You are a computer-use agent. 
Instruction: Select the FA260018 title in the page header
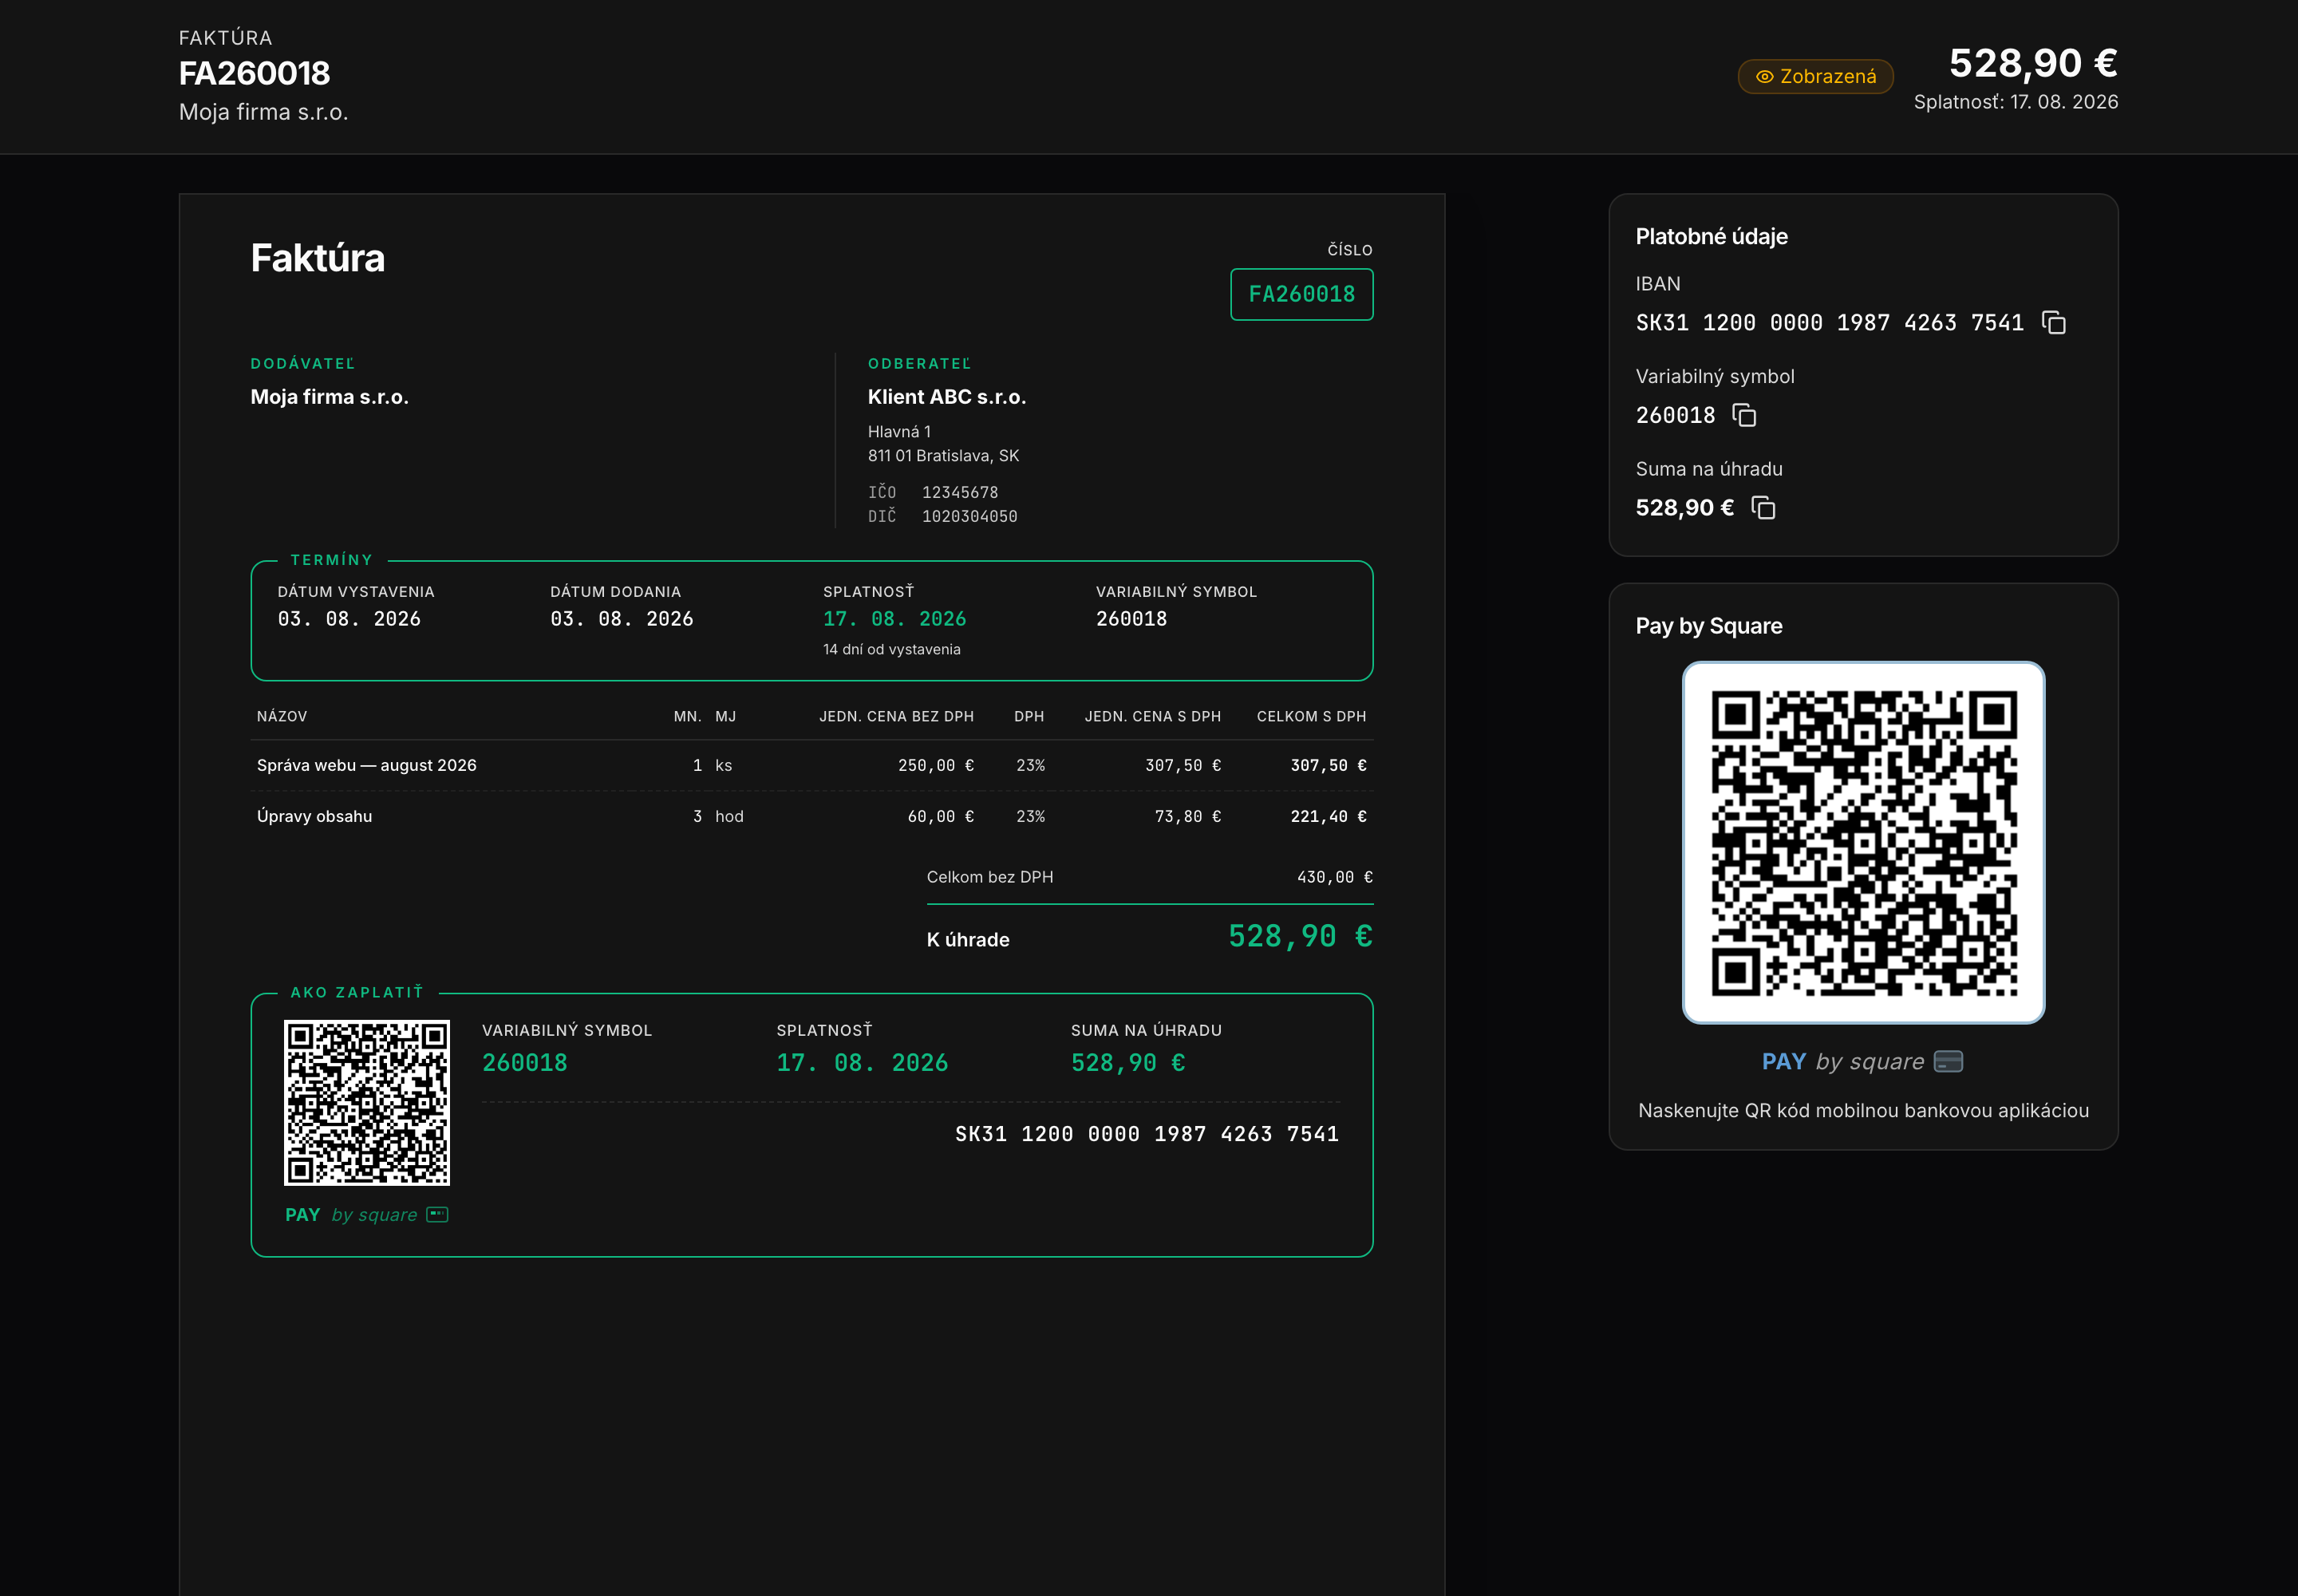pos(254,73)
